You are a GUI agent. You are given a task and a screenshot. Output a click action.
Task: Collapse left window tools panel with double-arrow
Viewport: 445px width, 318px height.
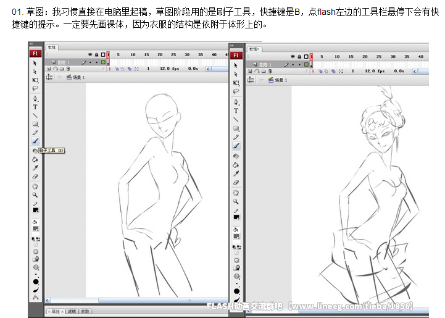[x=31, y=44]
